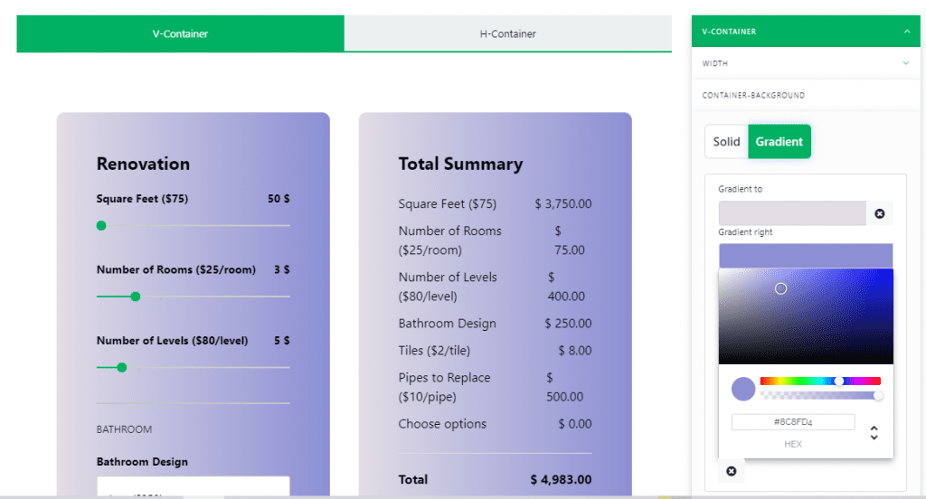Click the X icon below the color picker

[x=731, y=471]
